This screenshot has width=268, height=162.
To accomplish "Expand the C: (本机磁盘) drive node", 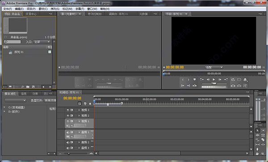I will click(4, 107).
